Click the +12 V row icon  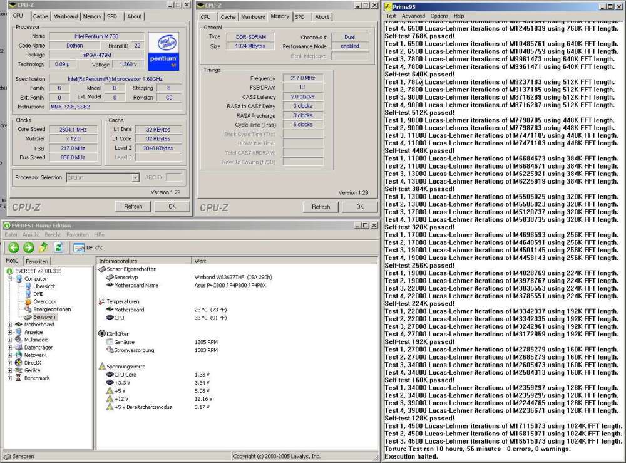[110, 398]
